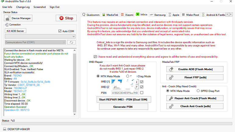Screen dimensions: 235x132
Task: Click the Stop button with red X icon
Action: point(66,18)
